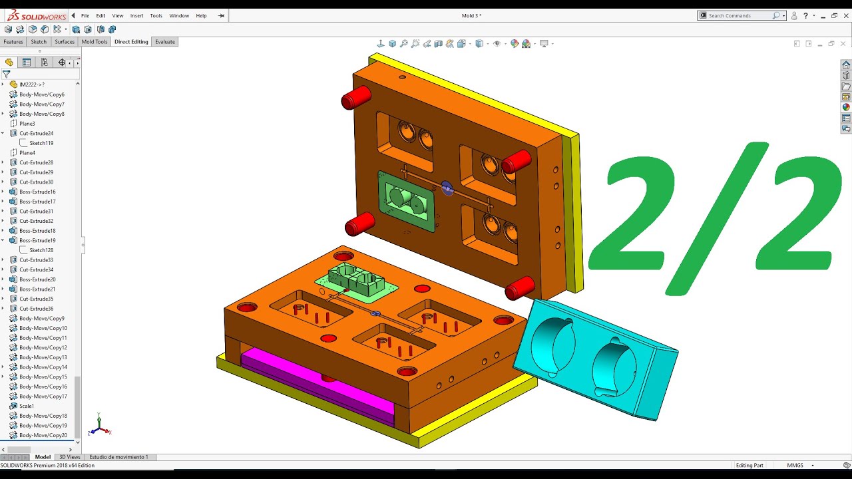
Task: Open the File menu
Action: click(x=85, y=15)
